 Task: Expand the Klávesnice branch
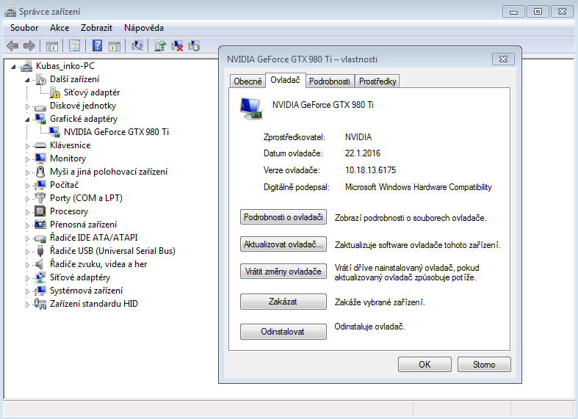[x=27, y=146]
